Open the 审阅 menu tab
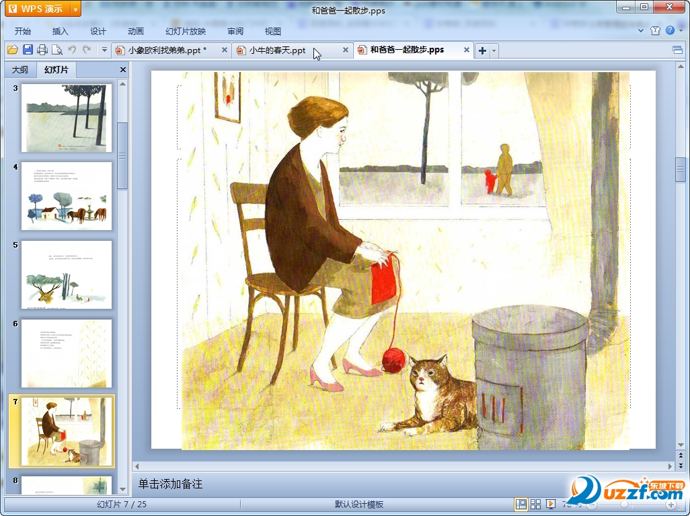The image size is (690, 516). coord(235,31)
